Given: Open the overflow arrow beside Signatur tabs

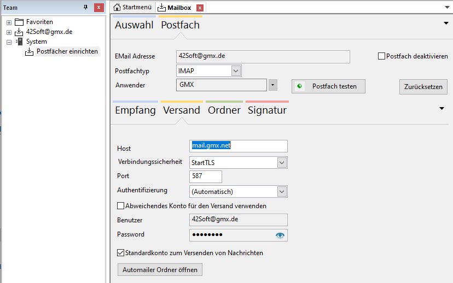Looking at the screenshot, I should (442, 109).
